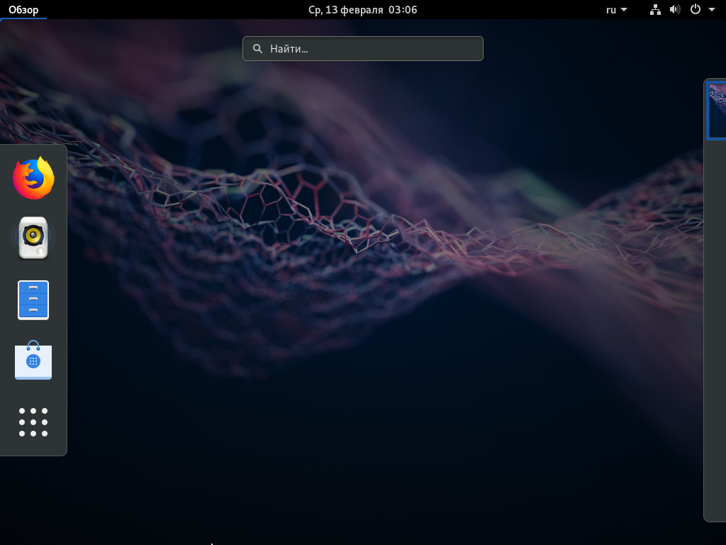Click the power icon in top bar
Screen dimensions: 726x545
coord(696,9)
